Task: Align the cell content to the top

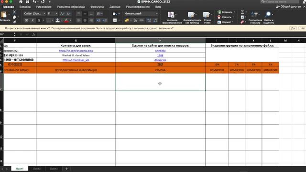Action: [x=78, y=14]
